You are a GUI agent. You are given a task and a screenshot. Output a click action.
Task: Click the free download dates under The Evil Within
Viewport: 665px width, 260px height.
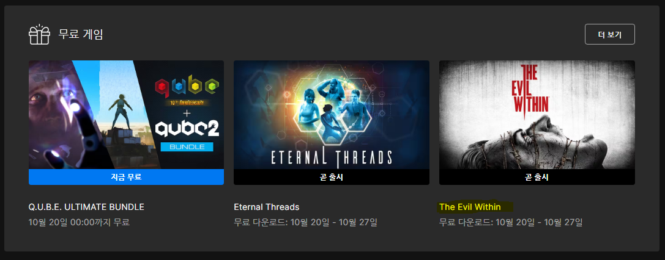(x=511, y=222)
